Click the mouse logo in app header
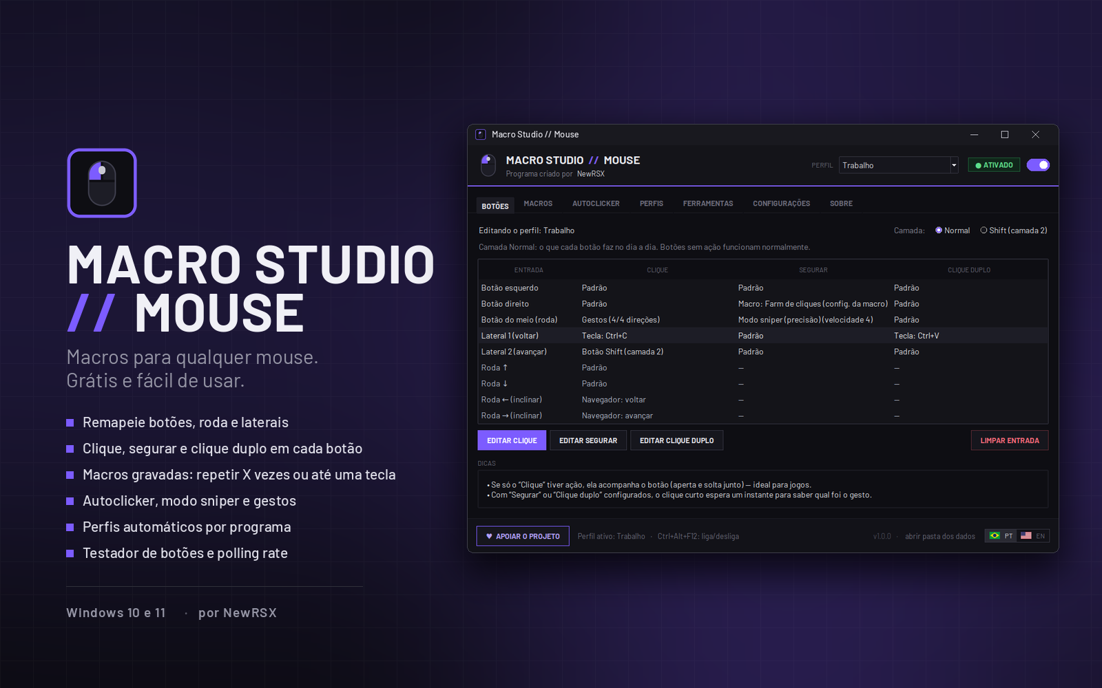The width and height of the screenshot is (1102, 688). pos(488,165)
